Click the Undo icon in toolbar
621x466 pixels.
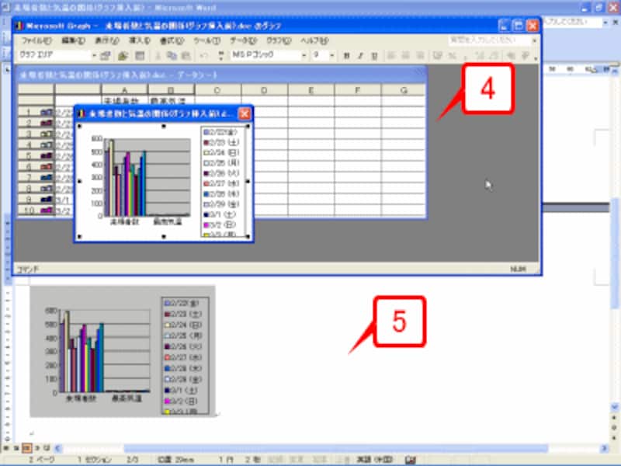(x=204, y=56)
